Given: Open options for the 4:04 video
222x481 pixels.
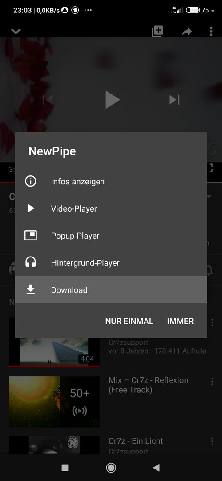Looking at the screenshot, I should pyautogui.click(x=212, y=322).
